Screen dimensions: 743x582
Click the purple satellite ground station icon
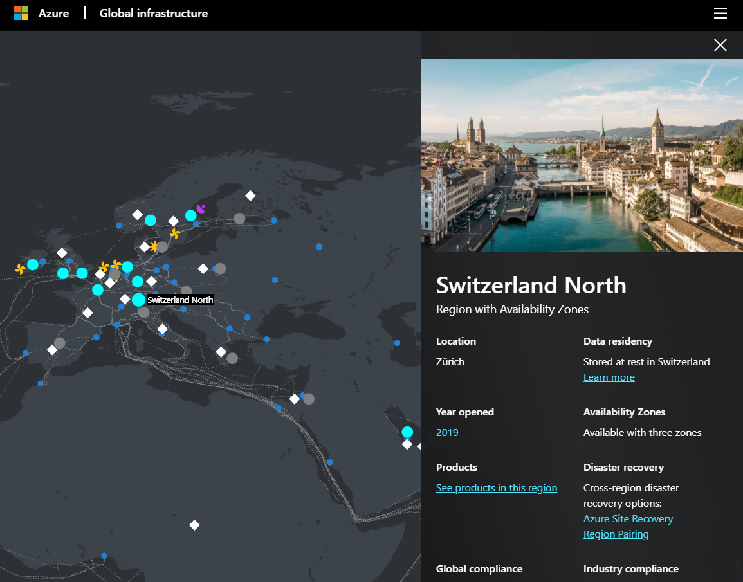click(201, 209)
